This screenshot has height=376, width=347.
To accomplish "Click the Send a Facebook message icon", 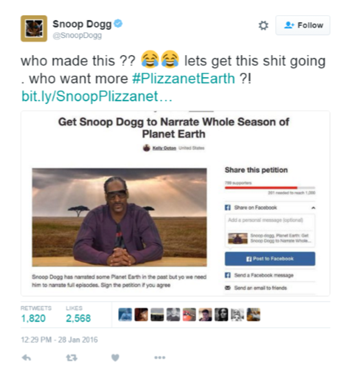I will pos(227,275).
